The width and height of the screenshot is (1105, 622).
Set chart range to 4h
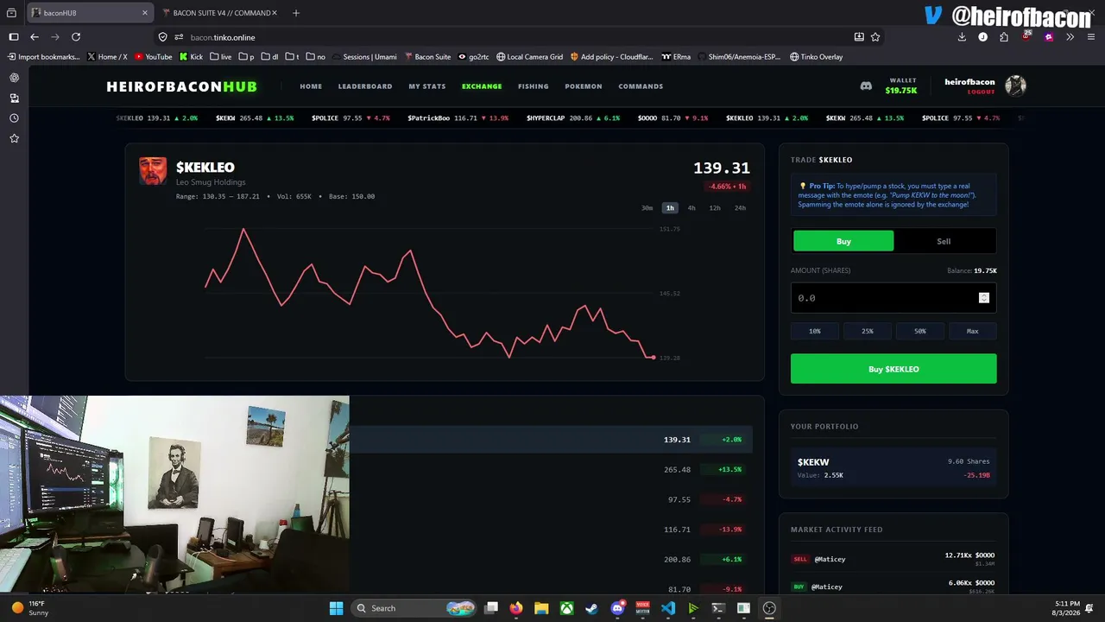[x=691, y=208]
